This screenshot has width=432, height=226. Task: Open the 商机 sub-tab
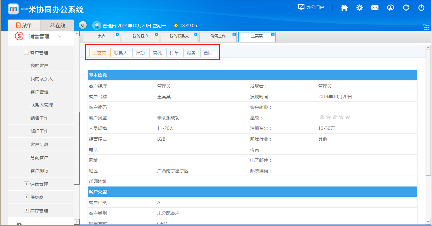157,53
